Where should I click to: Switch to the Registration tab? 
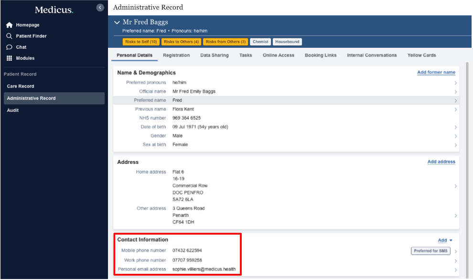point(176,55)
